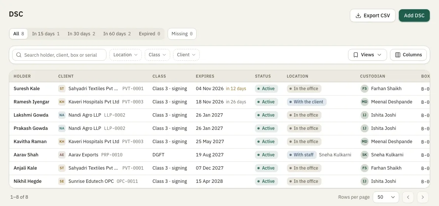
Task: Click IJ custodian avatar in Prakash Gowda row
Action: (x=365, y=128)
